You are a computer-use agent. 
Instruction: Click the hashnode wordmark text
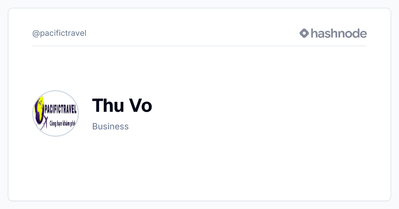tap(339, 33)
